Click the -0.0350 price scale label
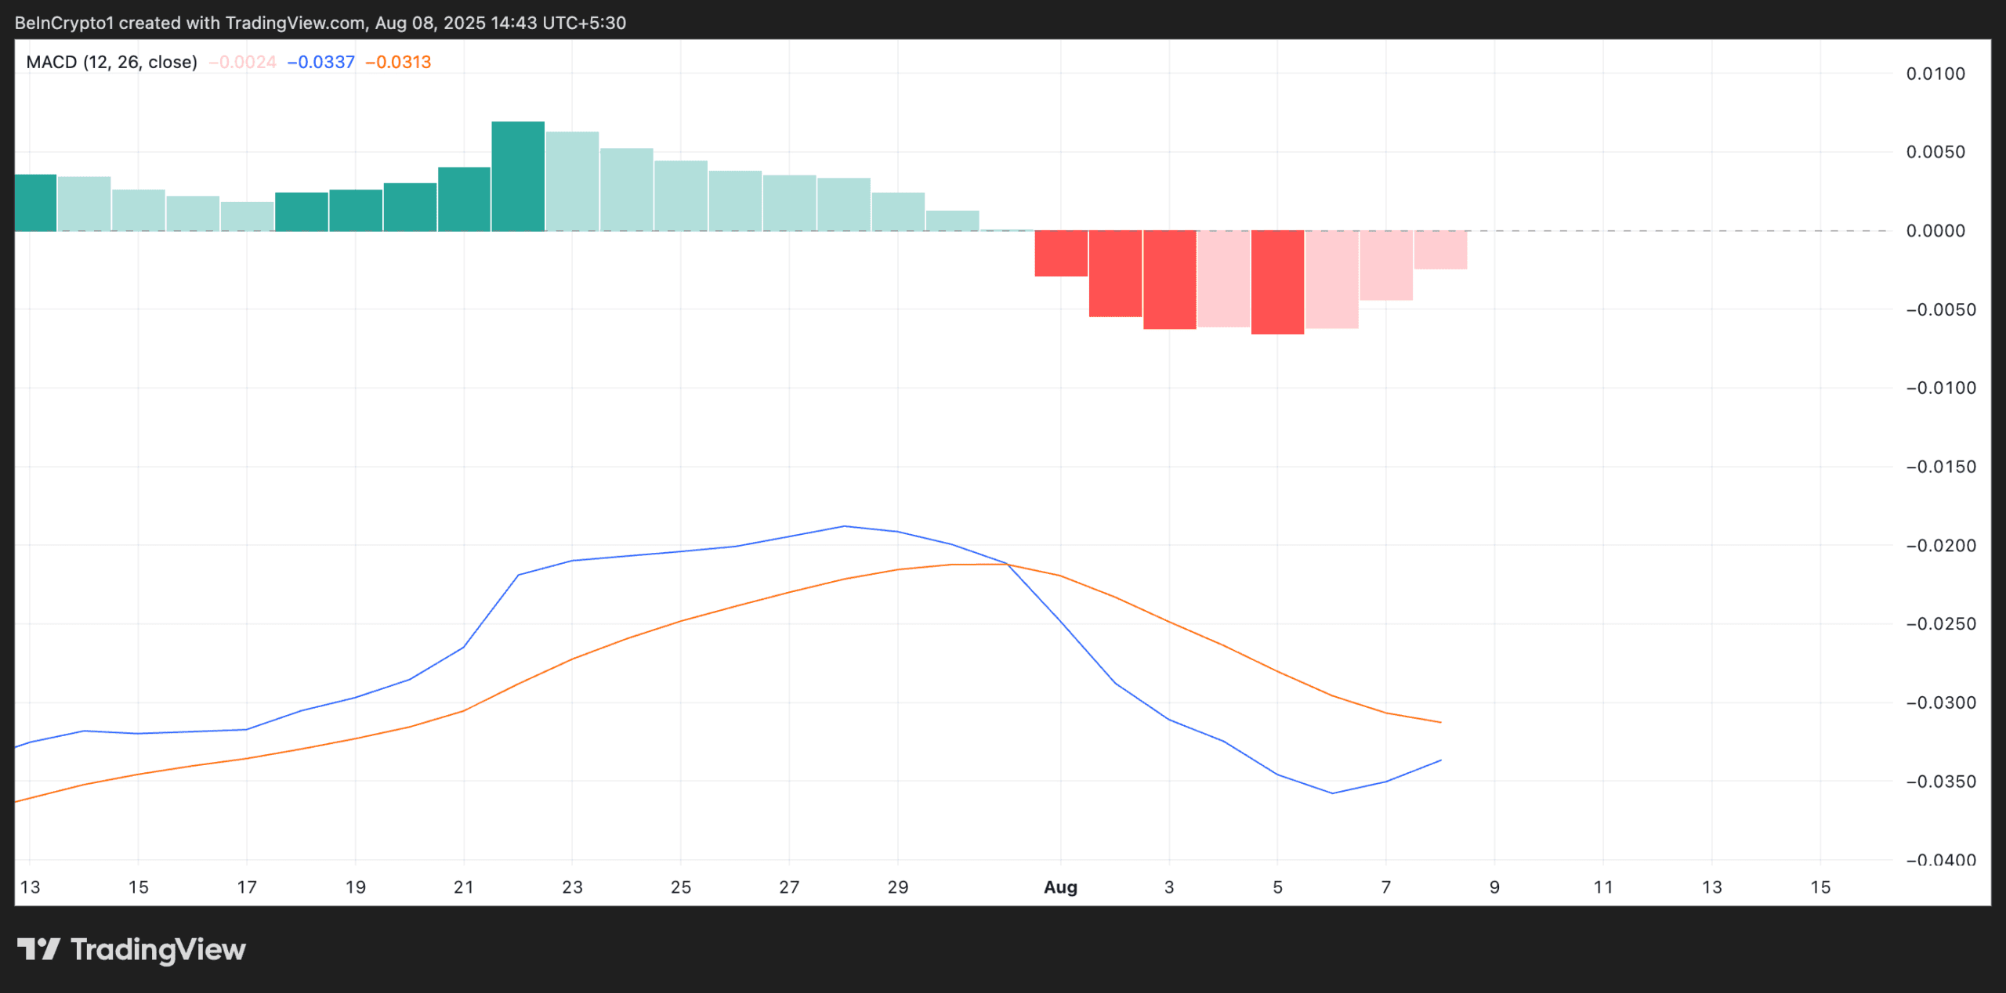Screen dimensions: 2006x993 pyautogui.click(x=1940, y=782)
